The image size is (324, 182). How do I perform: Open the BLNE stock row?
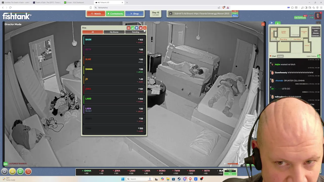click(x=114, y=60)
